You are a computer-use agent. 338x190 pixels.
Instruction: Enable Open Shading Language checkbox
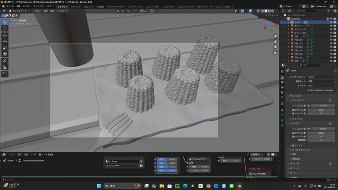point(308,90)
